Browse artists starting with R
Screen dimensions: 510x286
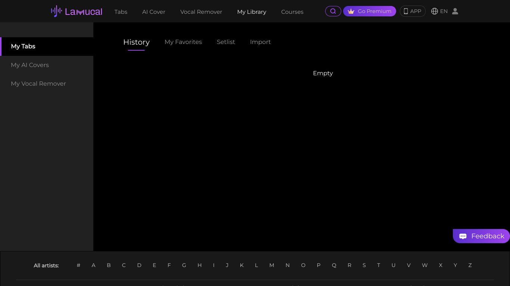click(349, 265)
